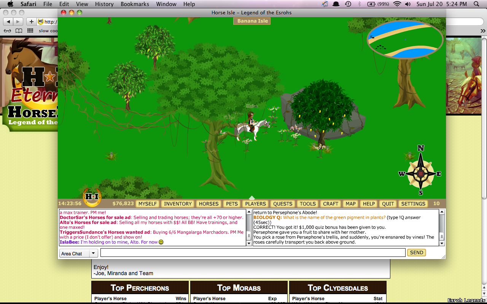Viewport: 487px width, 304px height.
Task: Open the Apple menu
Action: [10, 4]
